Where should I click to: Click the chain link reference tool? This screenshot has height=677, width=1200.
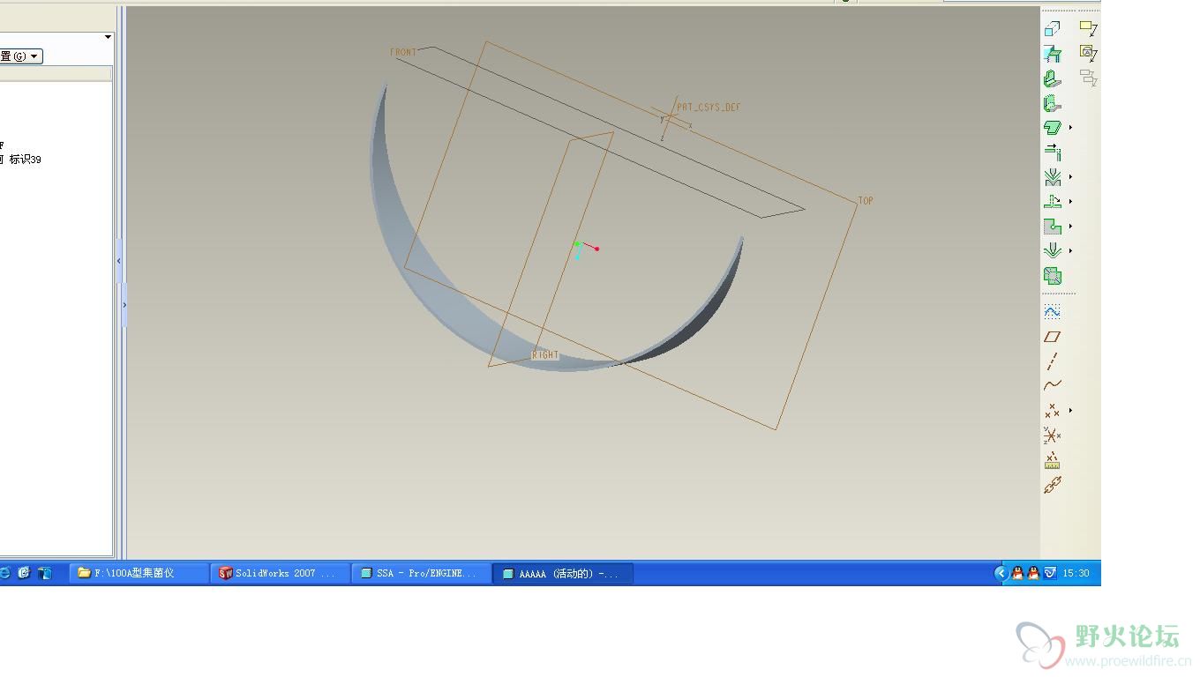tap(1052, 484)
